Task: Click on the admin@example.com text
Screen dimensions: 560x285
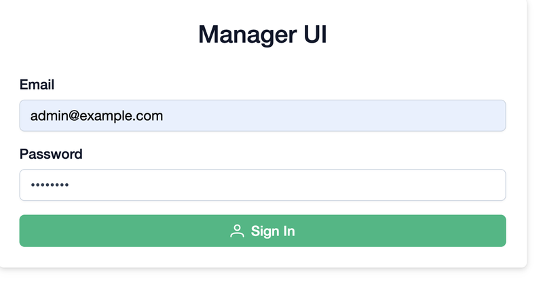Action: [x=96, y=116]
